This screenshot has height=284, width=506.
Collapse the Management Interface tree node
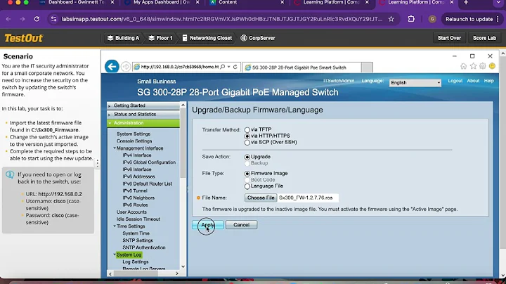click(115, 148)
